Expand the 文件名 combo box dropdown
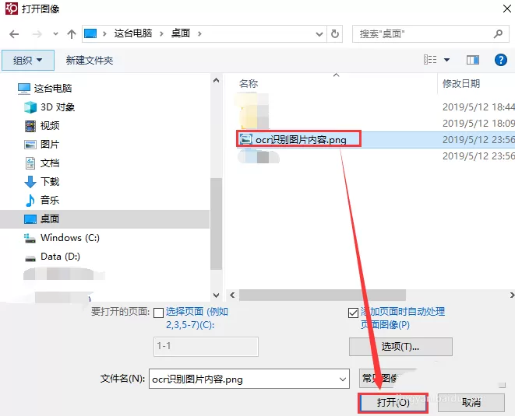 coord(343,379)
